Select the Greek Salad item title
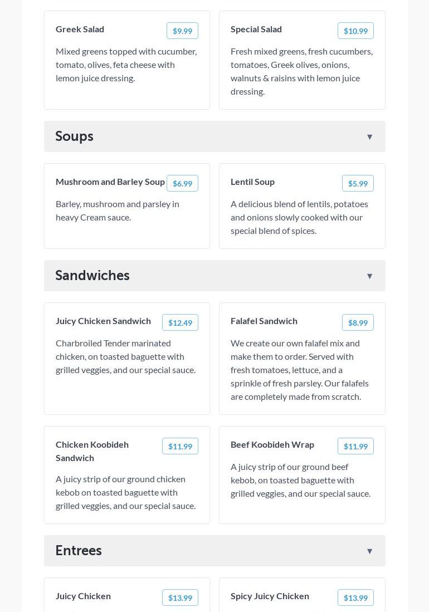The width and height of the screenshot is (429, 612). 80,29
